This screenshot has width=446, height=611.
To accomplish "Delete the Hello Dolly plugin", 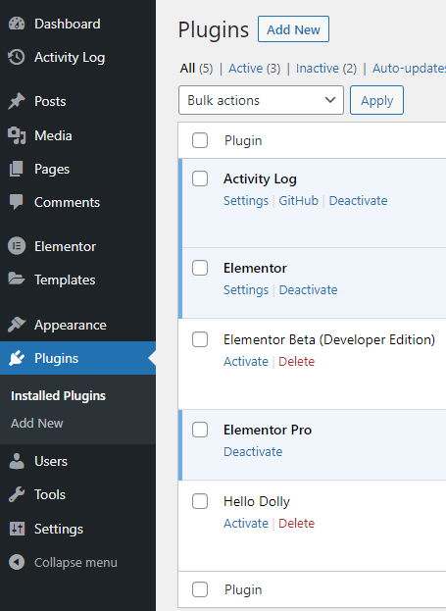I will coord(296,524).
